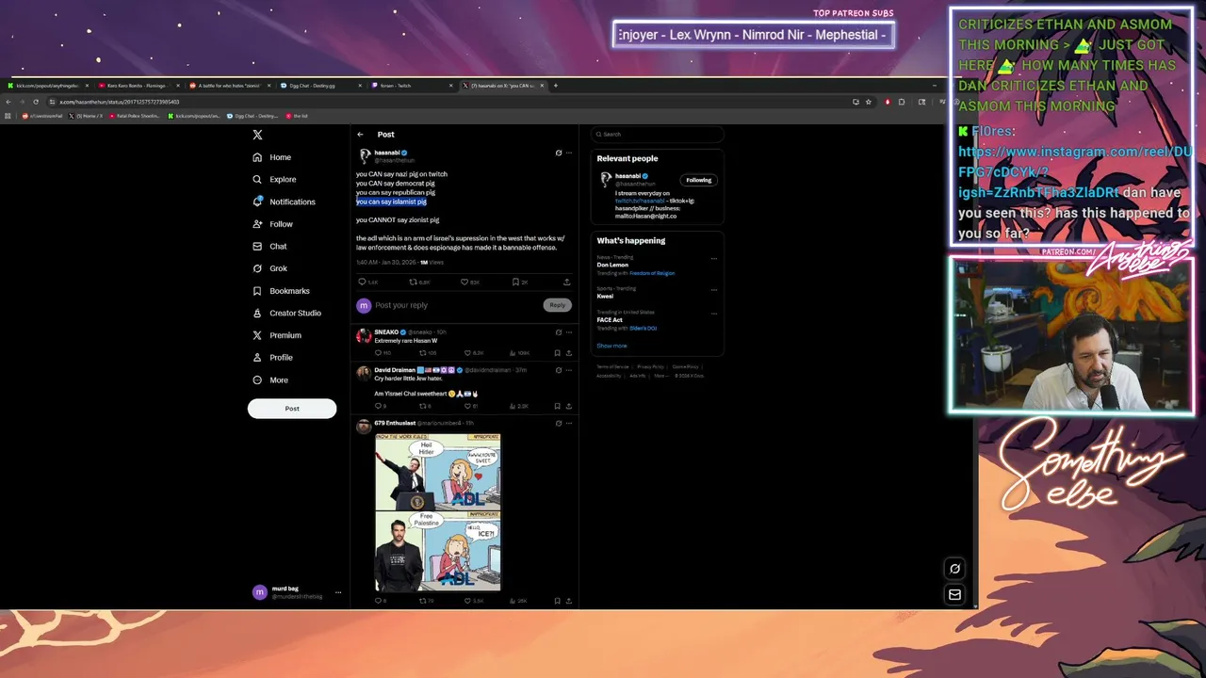Image resolution: width=1206 pixels, height=678 pixels.
Task: Open Grok in the X sidebar
Action: 269,268
